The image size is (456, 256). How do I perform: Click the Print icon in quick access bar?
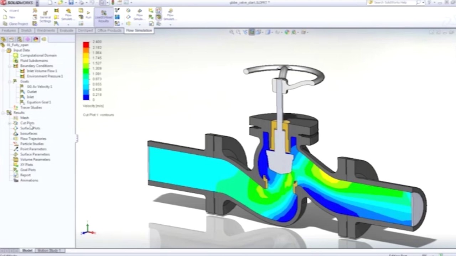click(x=82, y=2)
